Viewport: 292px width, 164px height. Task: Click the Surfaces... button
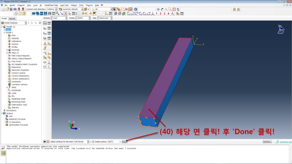click(x=267, y=142)
